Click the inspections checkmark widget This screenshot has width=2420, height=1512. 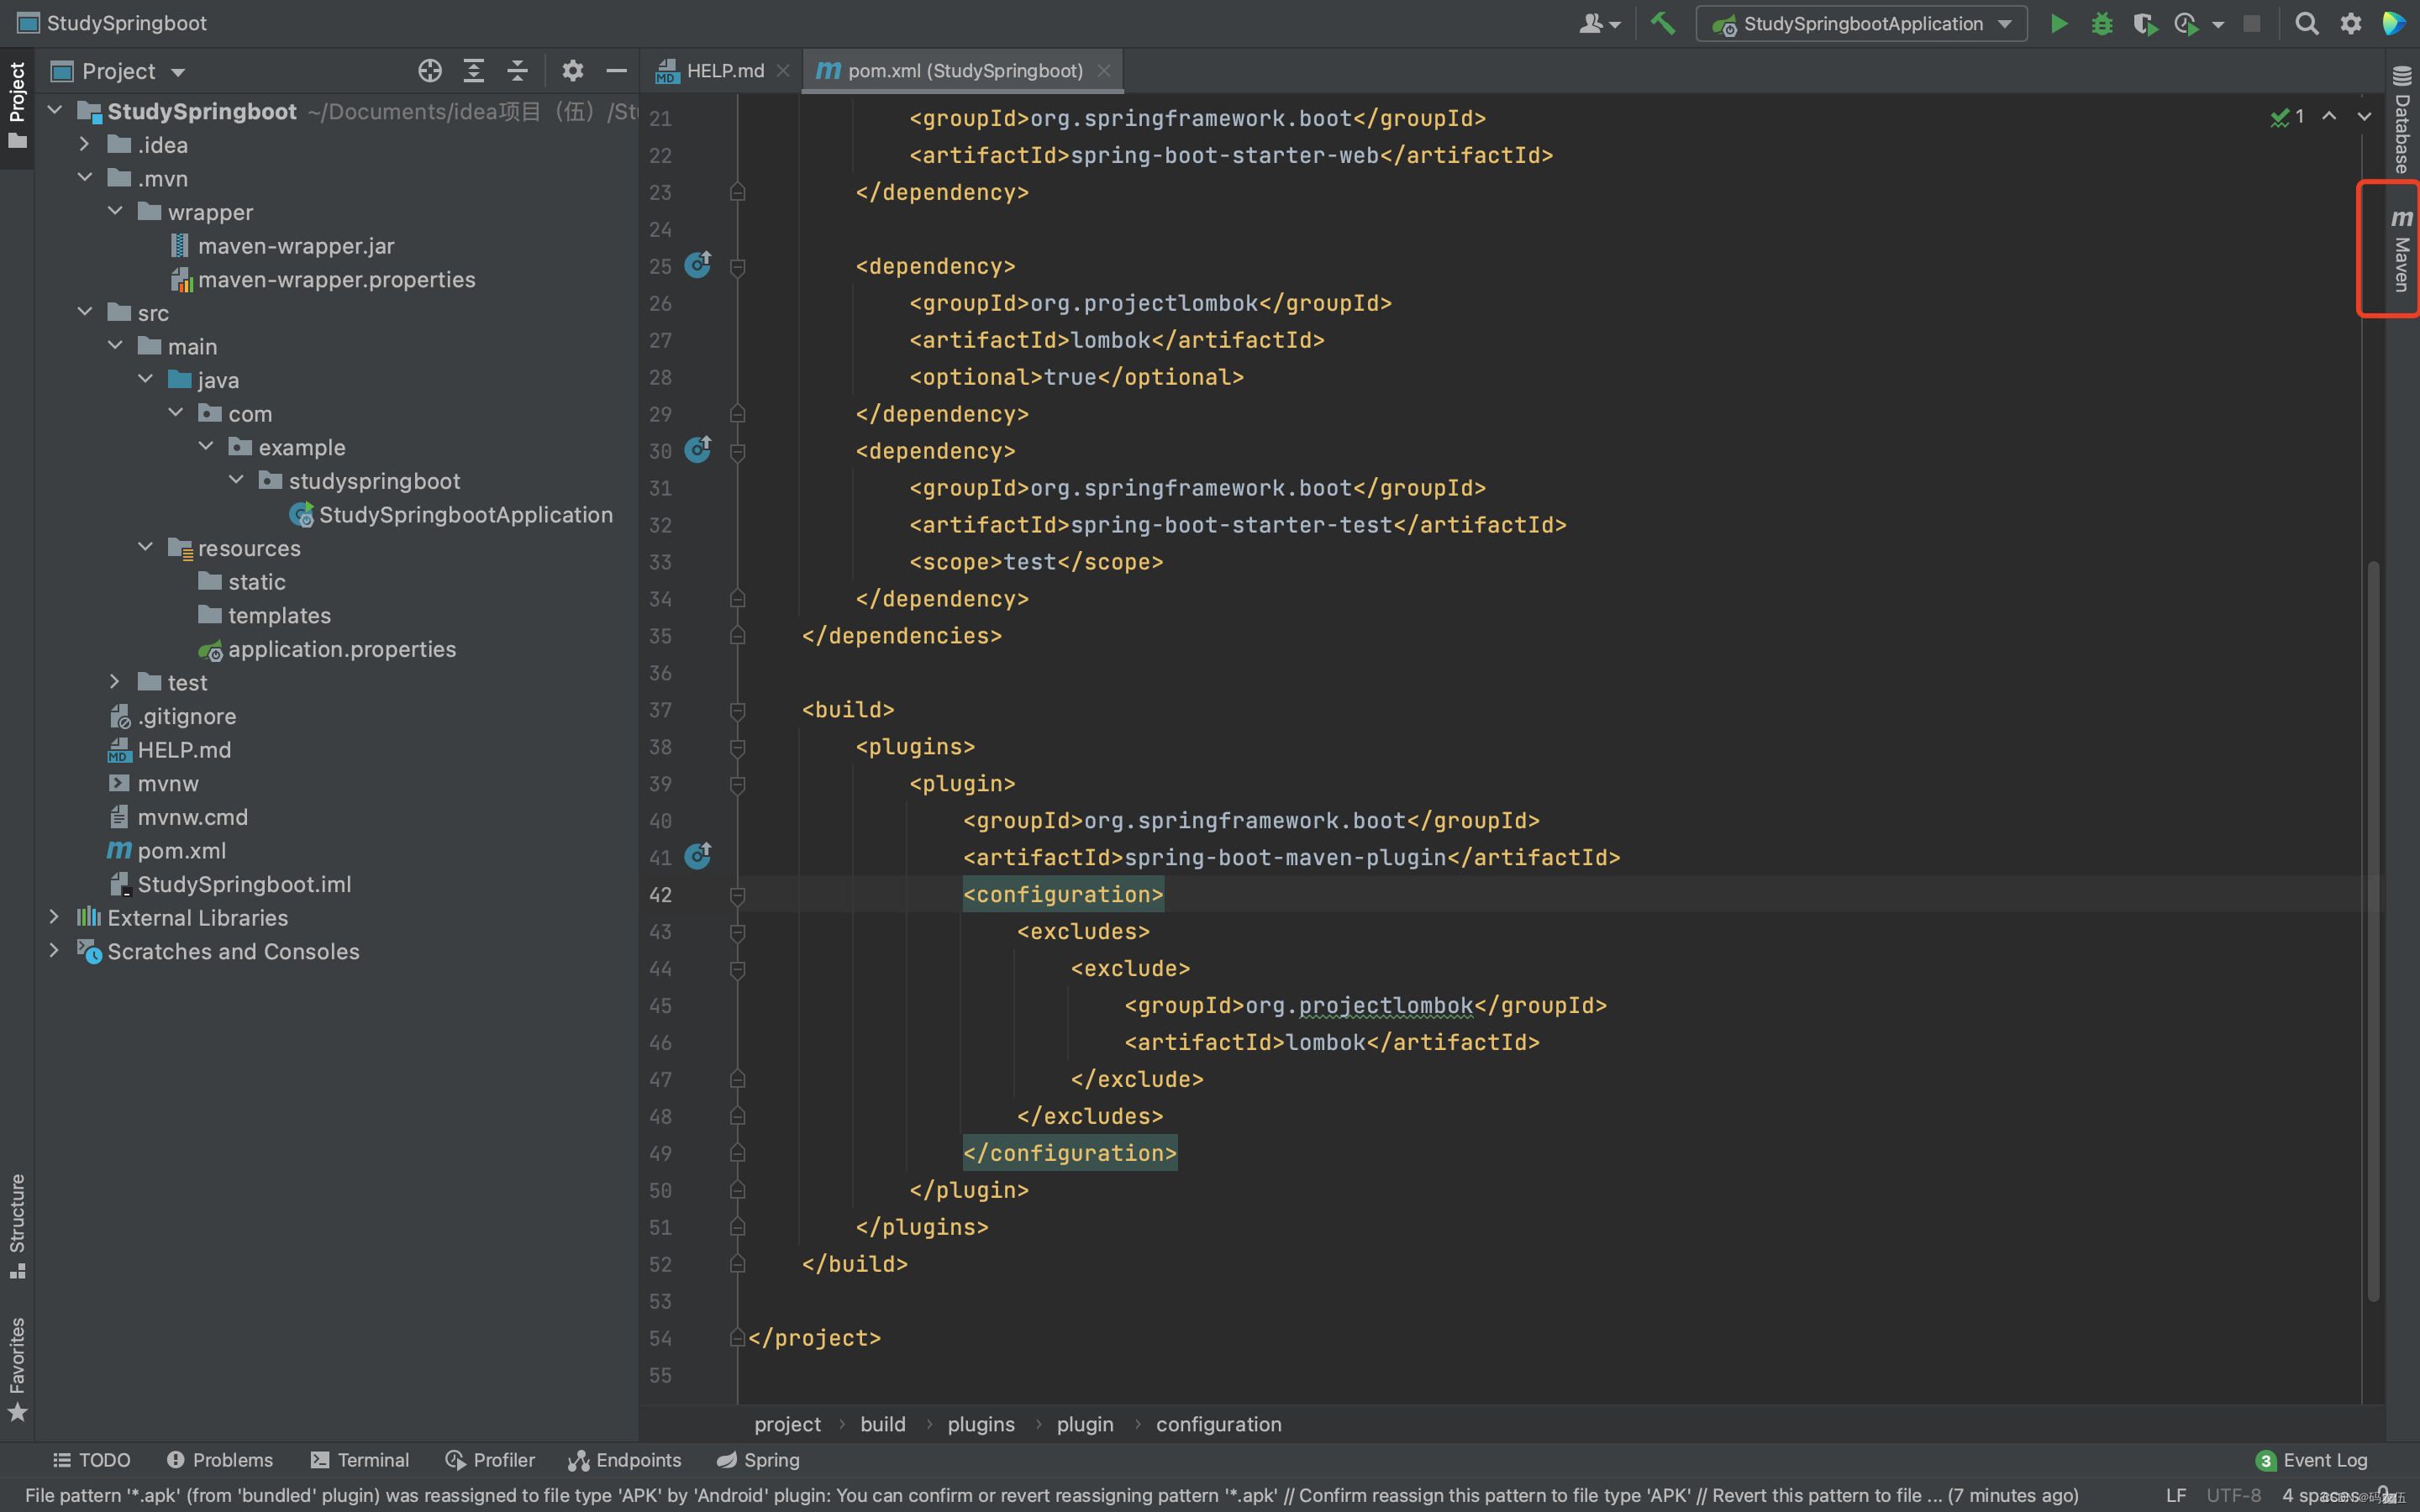(2287, 117)
